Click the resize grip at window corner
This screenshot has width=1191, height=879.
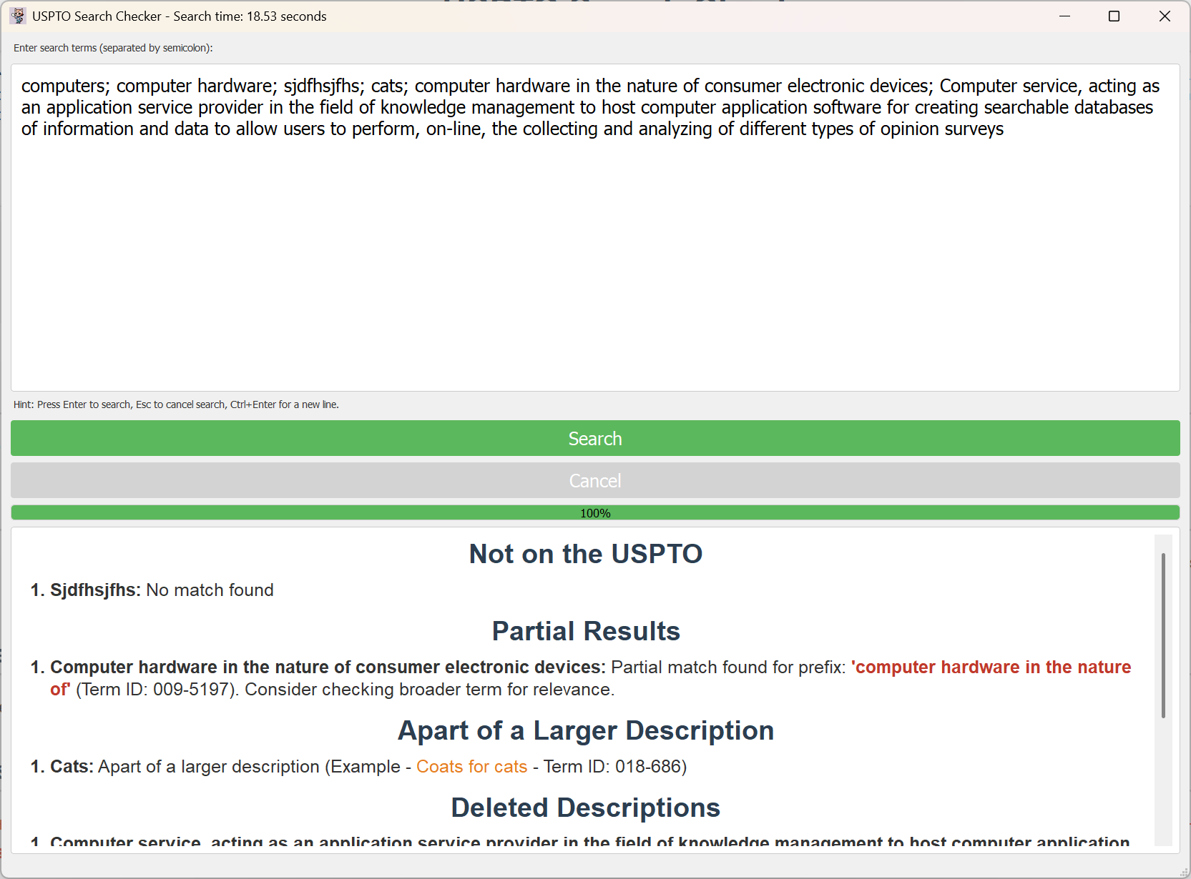pos(1183,871)
